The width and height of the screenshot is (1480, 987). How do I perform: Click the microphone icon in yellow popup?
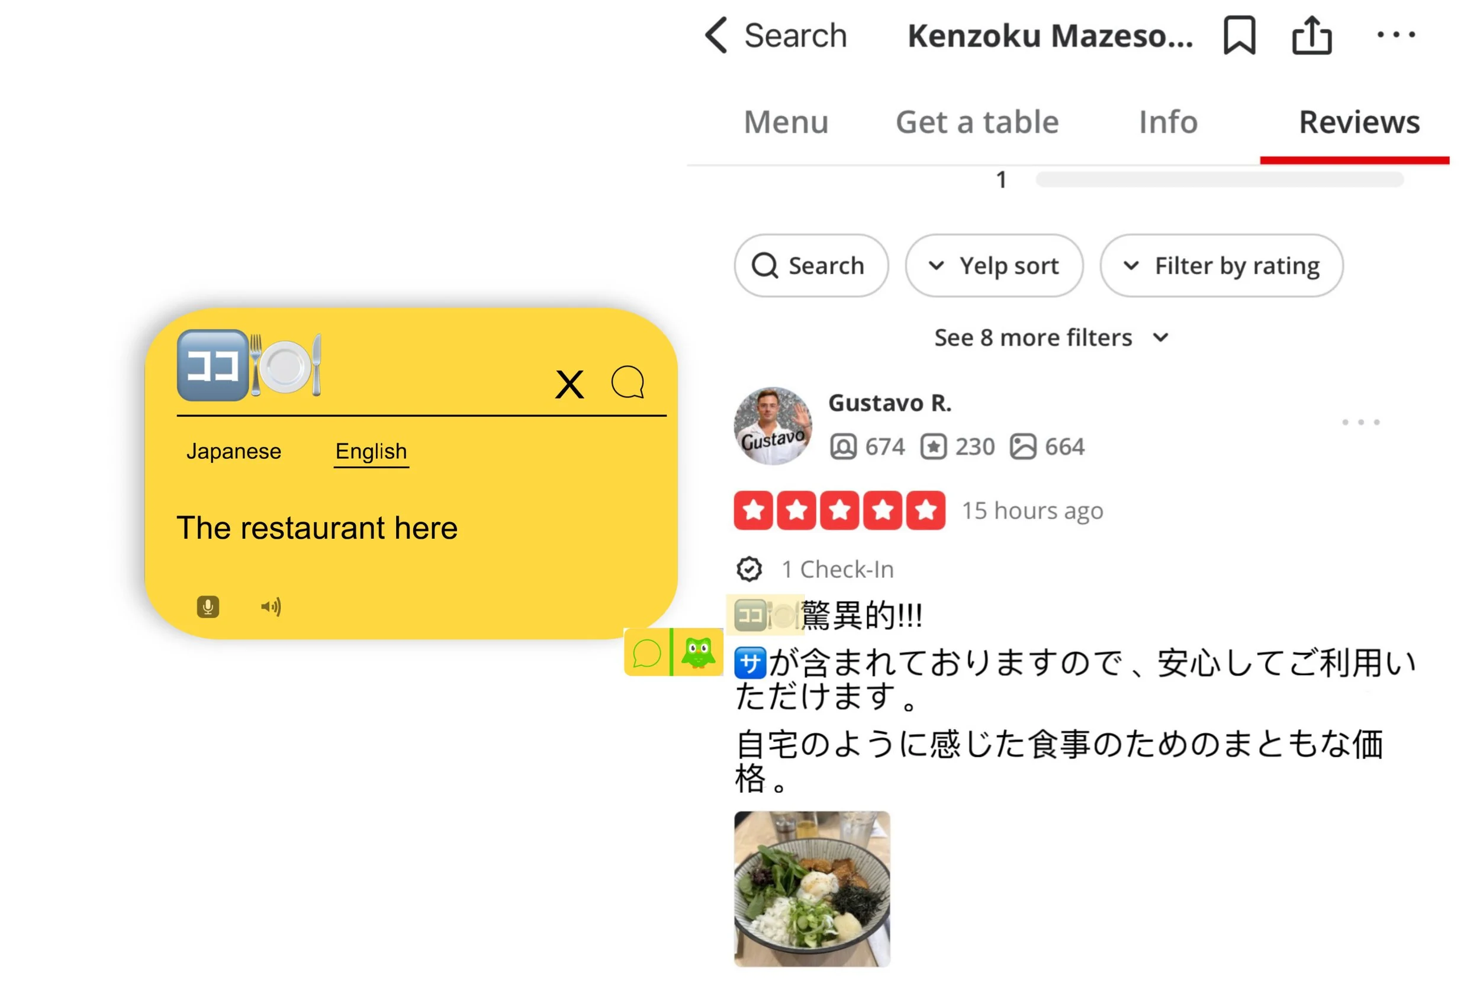[x=208, y=607]
